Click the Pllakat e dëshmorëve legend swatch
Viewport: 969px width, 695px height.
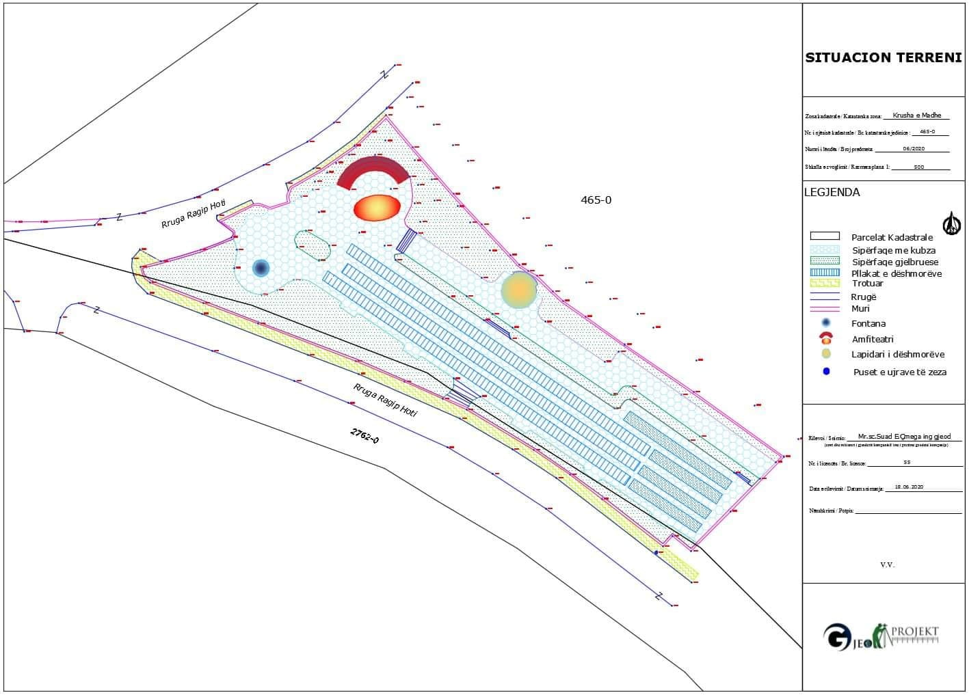pos(825,272)
